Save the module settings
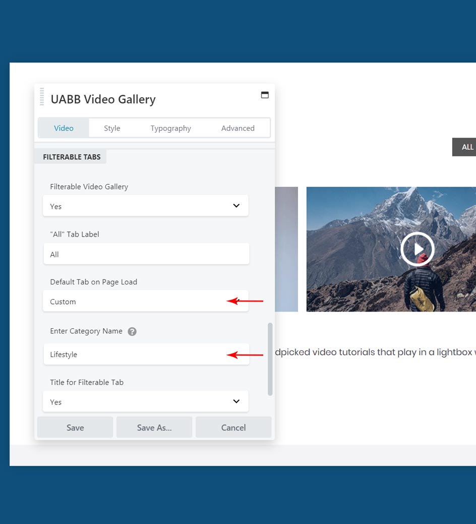 [x=75, y=427]
